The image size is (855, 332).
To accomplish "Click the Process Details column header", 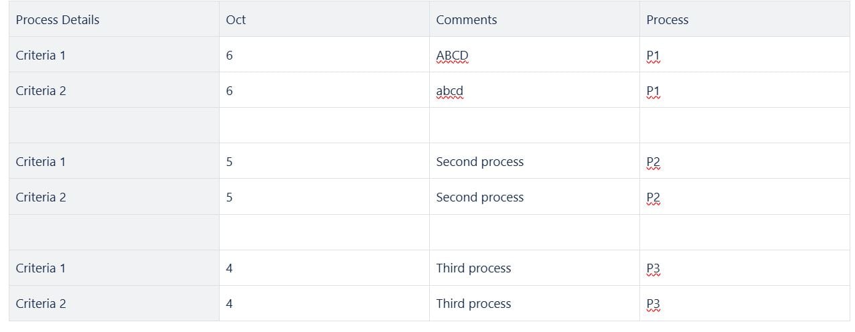I will (114, 19).
